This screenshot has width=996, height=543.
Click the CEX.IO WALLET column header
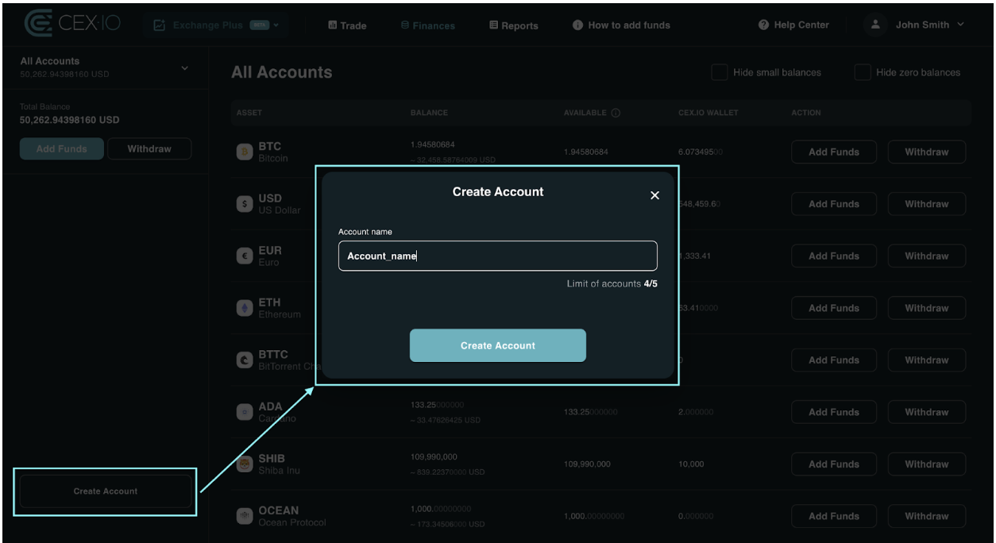708,113
